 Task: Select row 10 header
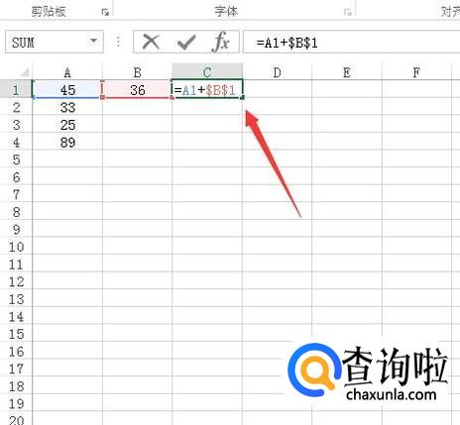pyautogui.click(x=16, y=247)
